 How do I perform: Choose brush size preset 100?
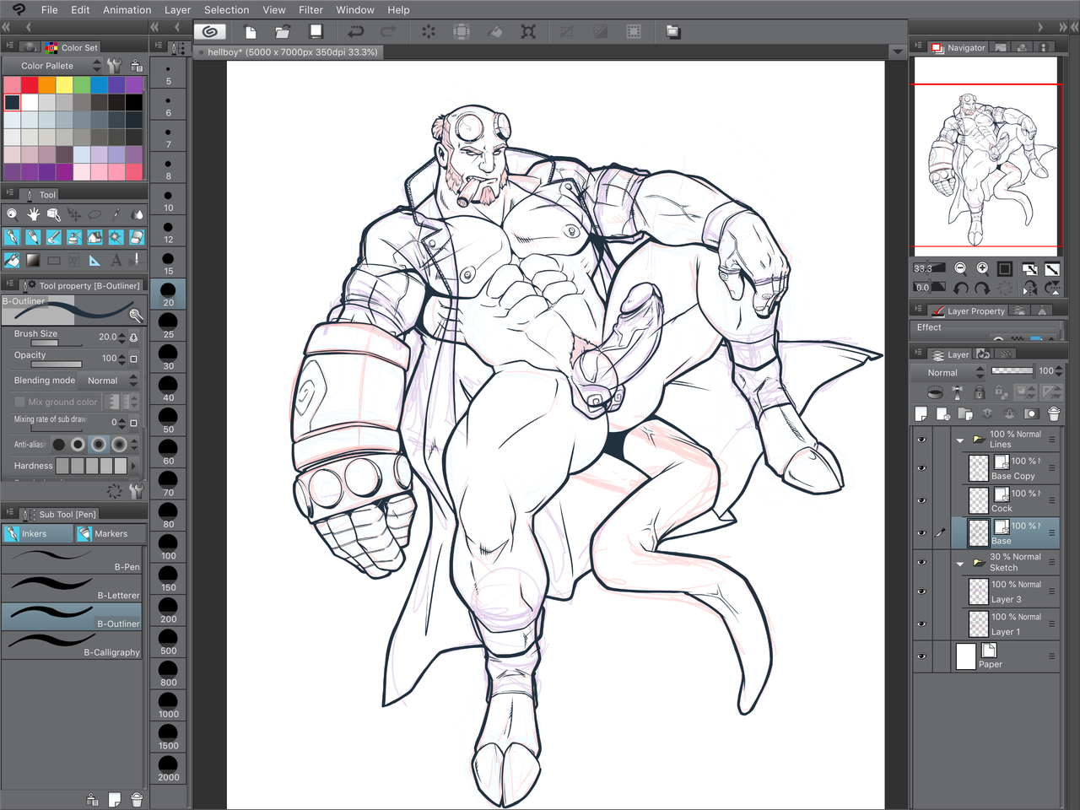click(x=169, y=547)
